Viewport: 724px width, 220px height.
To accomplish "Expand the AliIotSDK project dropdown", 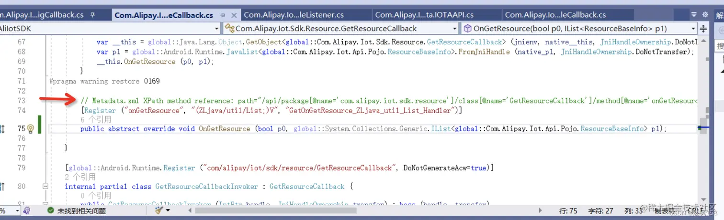I will click(x=216, y=29).
